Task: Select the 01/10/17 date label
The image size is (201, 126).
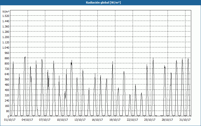Action: (10, 120)
